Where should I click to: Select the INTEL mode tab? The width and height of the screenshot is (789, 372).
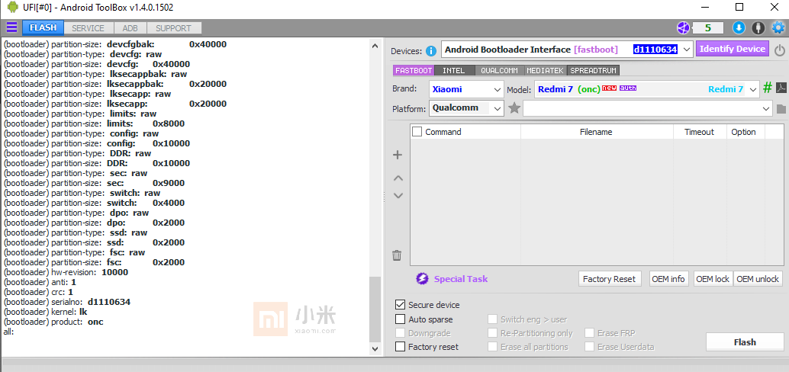(x=454, y=70)
